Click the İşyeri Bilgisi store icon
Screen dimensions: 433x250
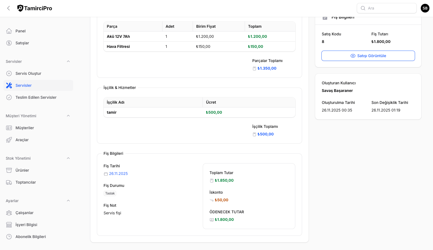point(9,225)
